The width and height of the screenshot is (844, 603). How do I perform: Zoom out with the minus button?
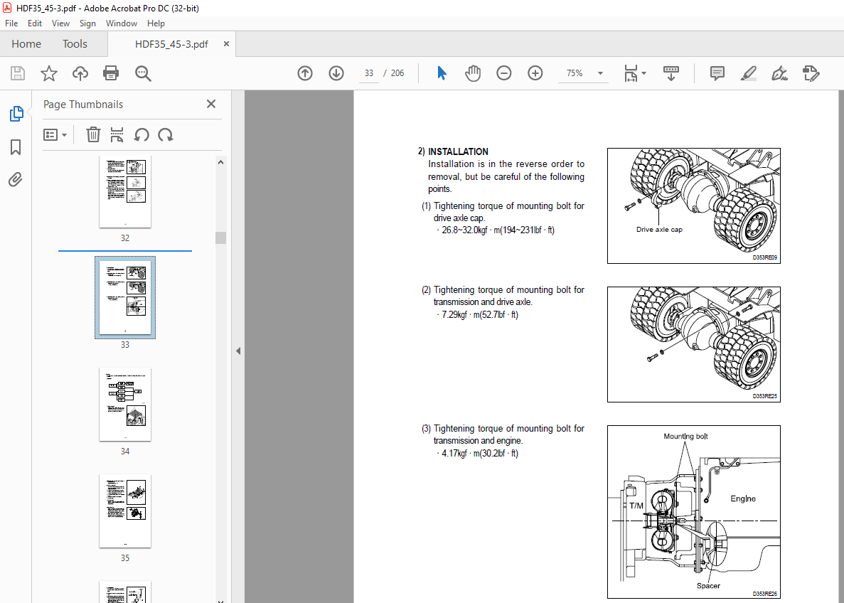pos(504,73)
